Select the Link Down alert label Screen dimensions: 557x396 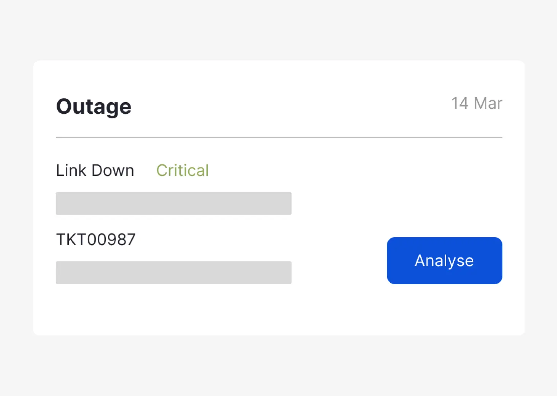95,171
